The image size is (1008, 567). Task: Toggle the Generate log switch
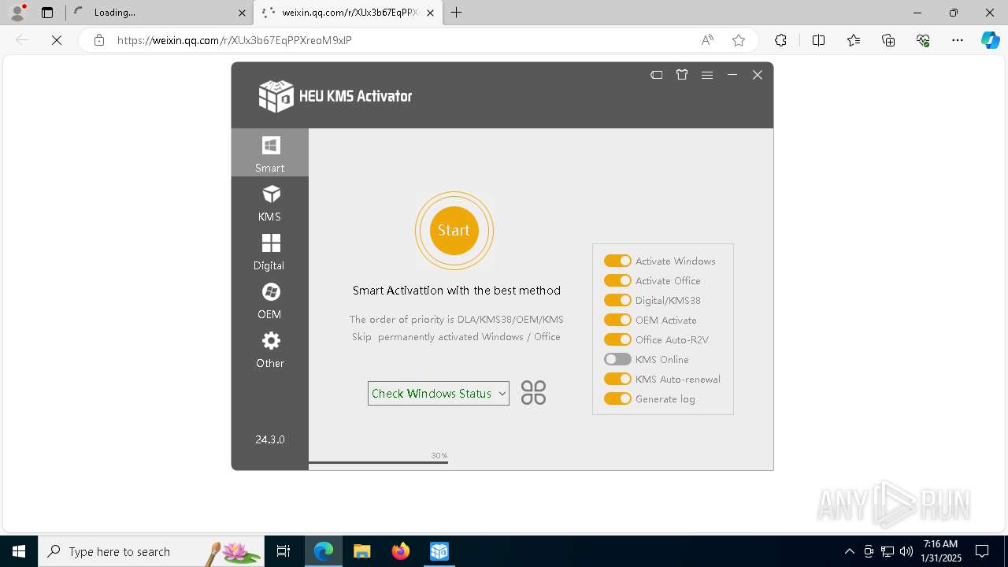(617, 398)
